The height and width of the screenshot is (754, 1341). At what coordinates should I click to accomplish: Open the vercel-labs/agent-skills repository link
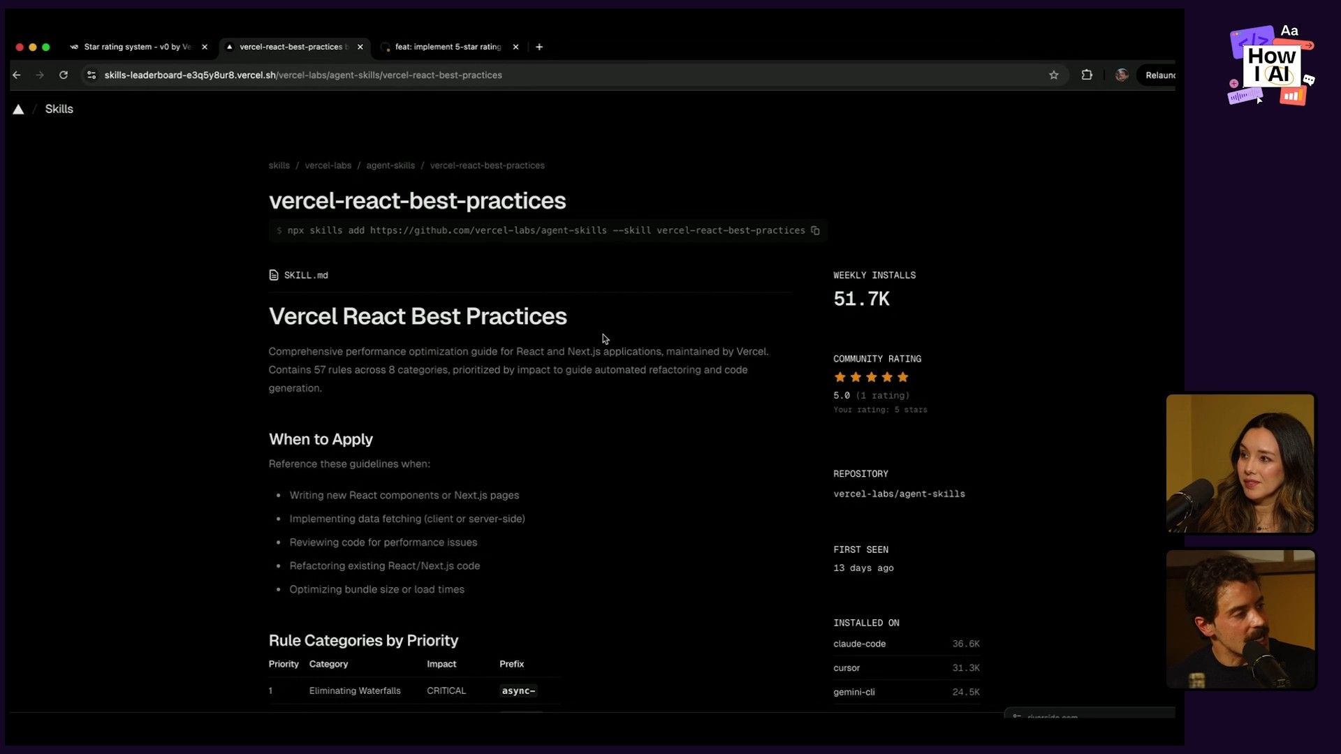click(x=899, y=494)
